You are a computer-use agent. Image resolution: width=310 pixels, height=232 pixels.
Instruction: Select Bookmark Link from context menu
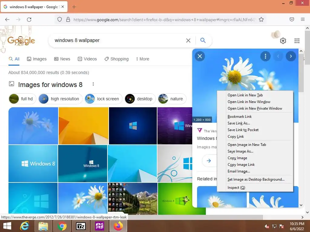tap(255, 117)
